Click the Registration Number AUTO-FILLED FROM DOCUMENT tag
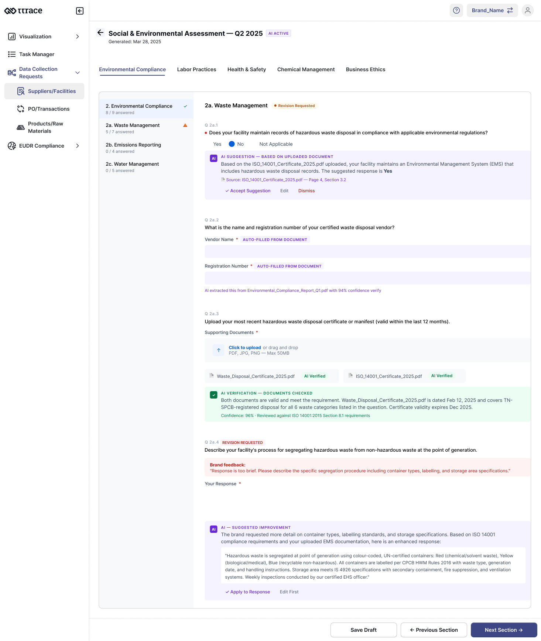 (289, 266)
